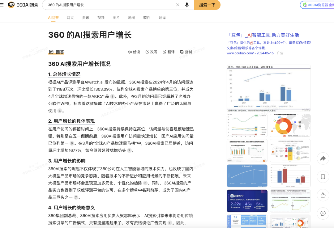Go to the 地图 tab
This screenshot has height=228, width=334.
(131, 18)
